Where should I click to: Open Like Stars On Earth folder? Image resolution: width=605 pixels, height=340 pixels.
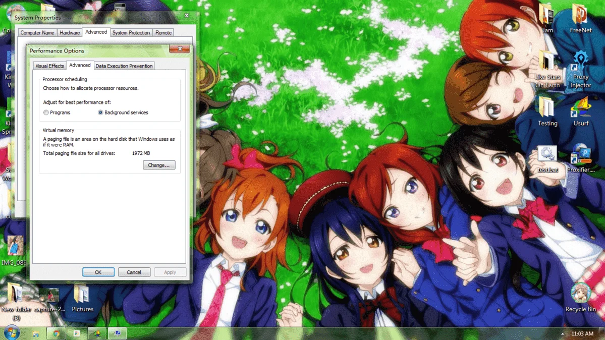pyautogui.click(x=547, y=70)
